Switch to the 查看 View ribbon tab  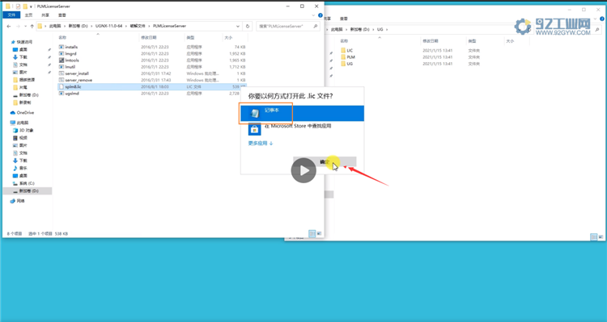pyautogui.click(x=62, y=15)
